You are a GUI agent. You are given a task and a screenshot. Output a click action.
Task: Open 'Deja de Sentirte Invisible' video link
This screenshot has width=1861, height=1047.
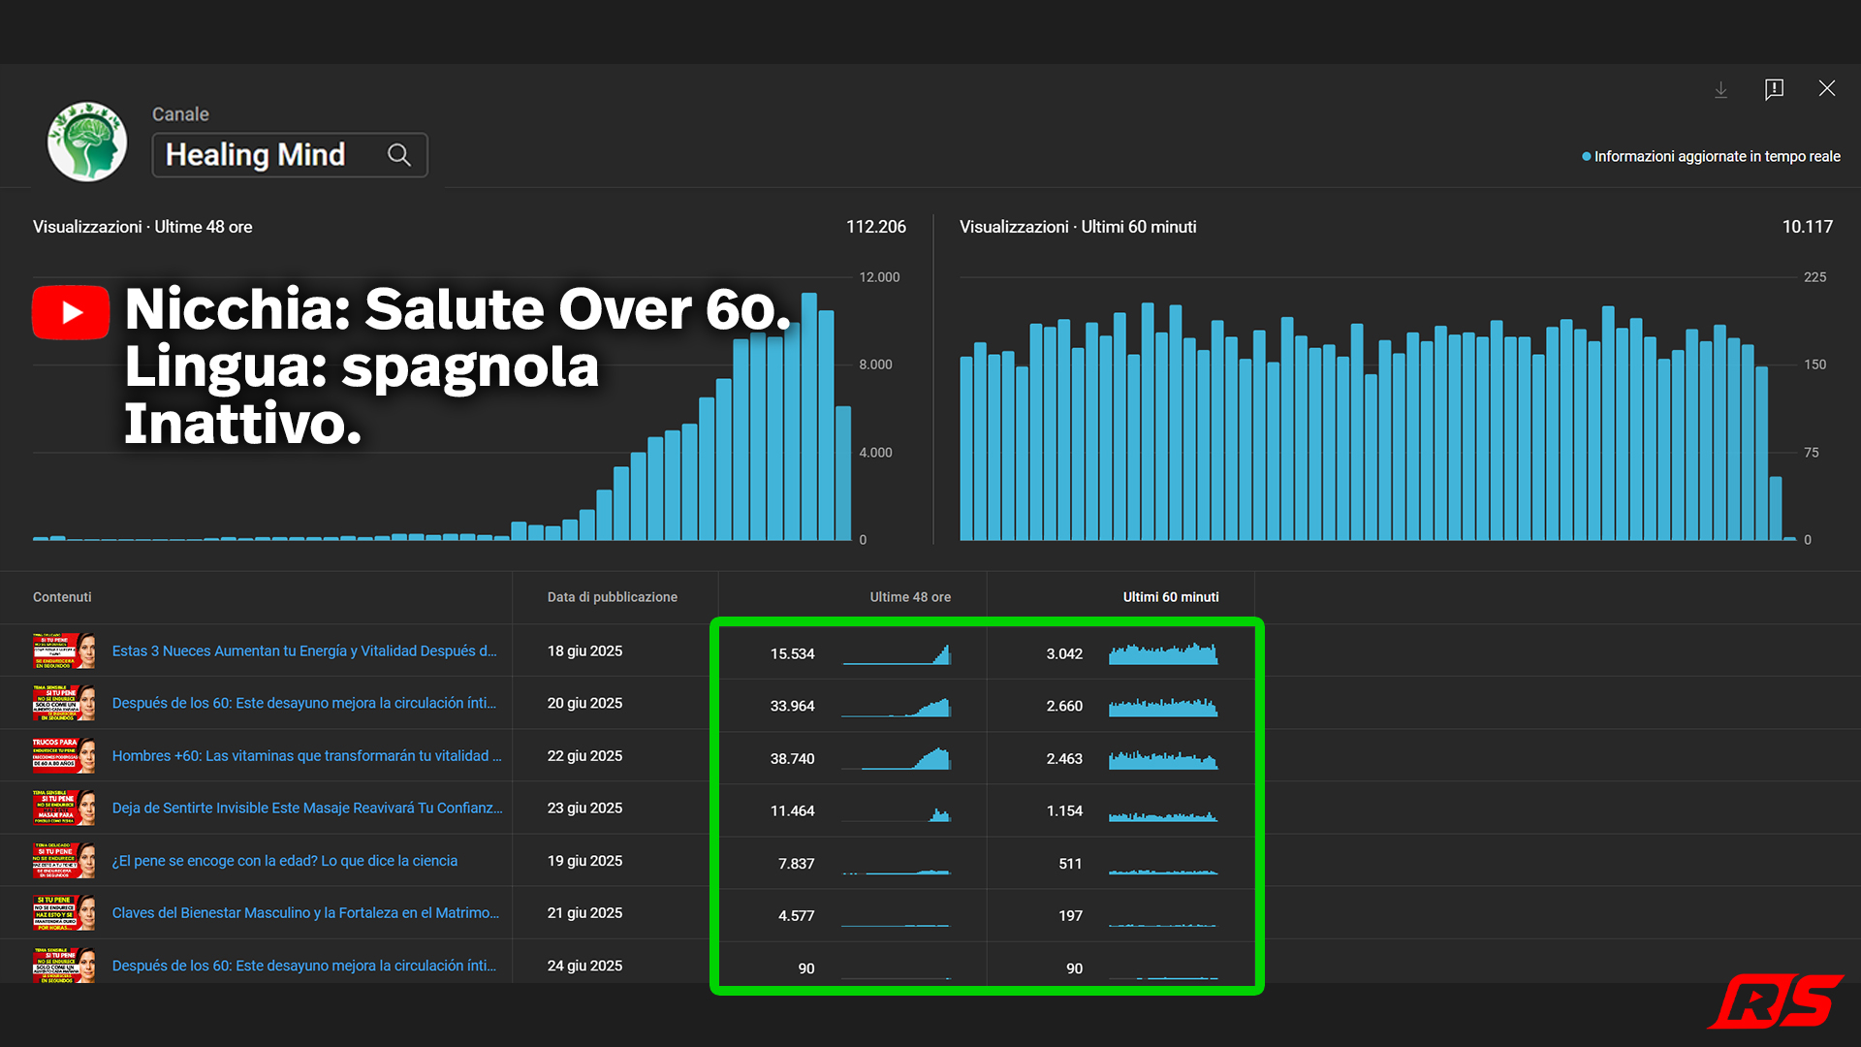click(307, 808)
